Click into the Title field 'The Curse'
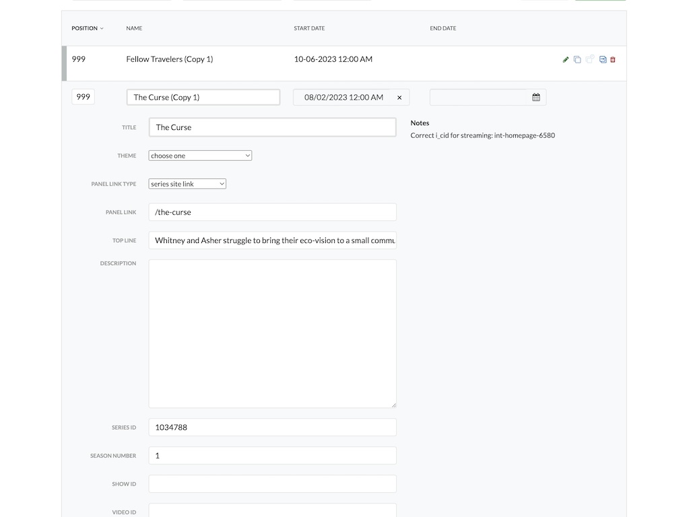This screenshot has width=689, height=517. (273, 127)
